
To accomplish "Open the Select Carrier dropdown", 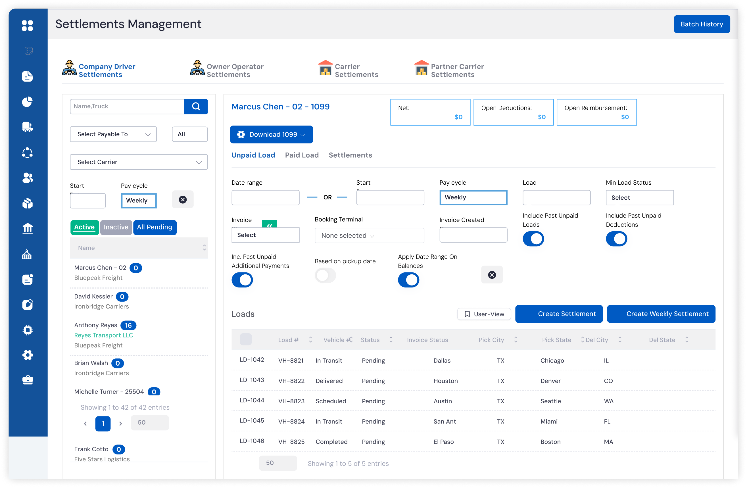I will 139,162.
